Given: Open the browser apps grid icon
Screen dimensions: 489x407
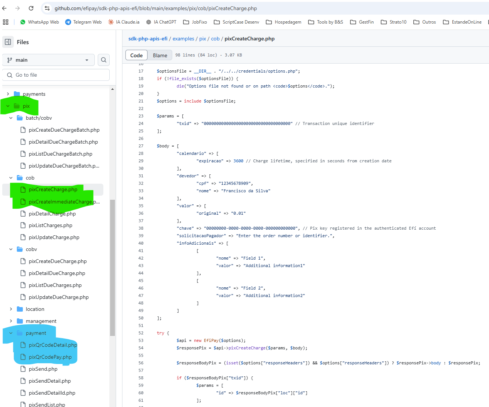Looking at the screenshot, I should tap(6, 22).
